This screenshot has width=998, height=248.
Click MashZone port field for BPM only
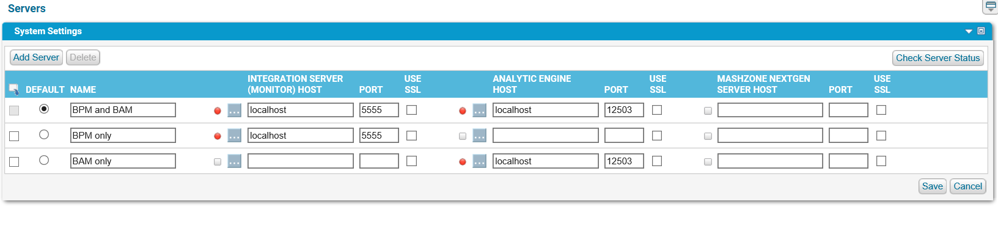[x=848, y=136]
